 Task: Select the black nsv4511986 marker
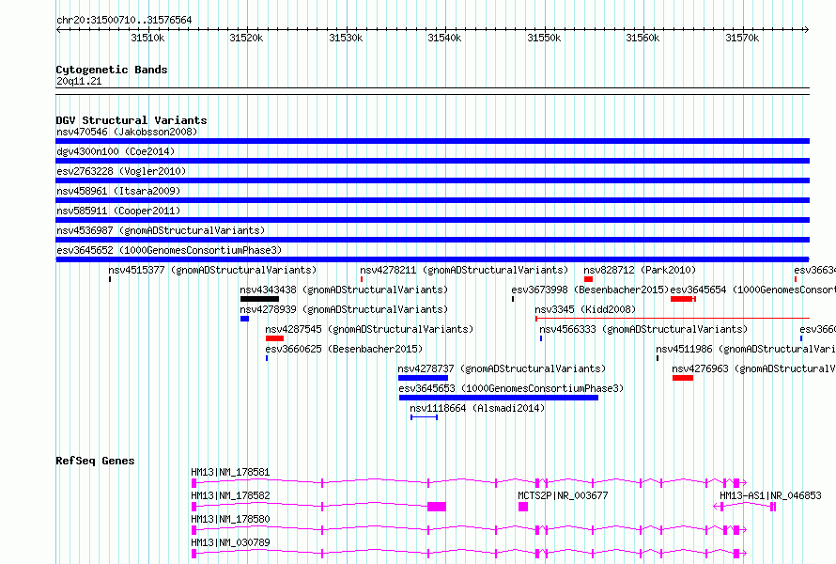[658, 358]
